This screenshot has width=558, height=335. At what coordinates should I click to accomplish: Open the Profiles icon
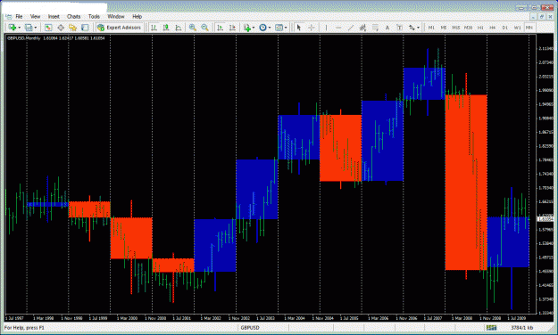point(29,28)
